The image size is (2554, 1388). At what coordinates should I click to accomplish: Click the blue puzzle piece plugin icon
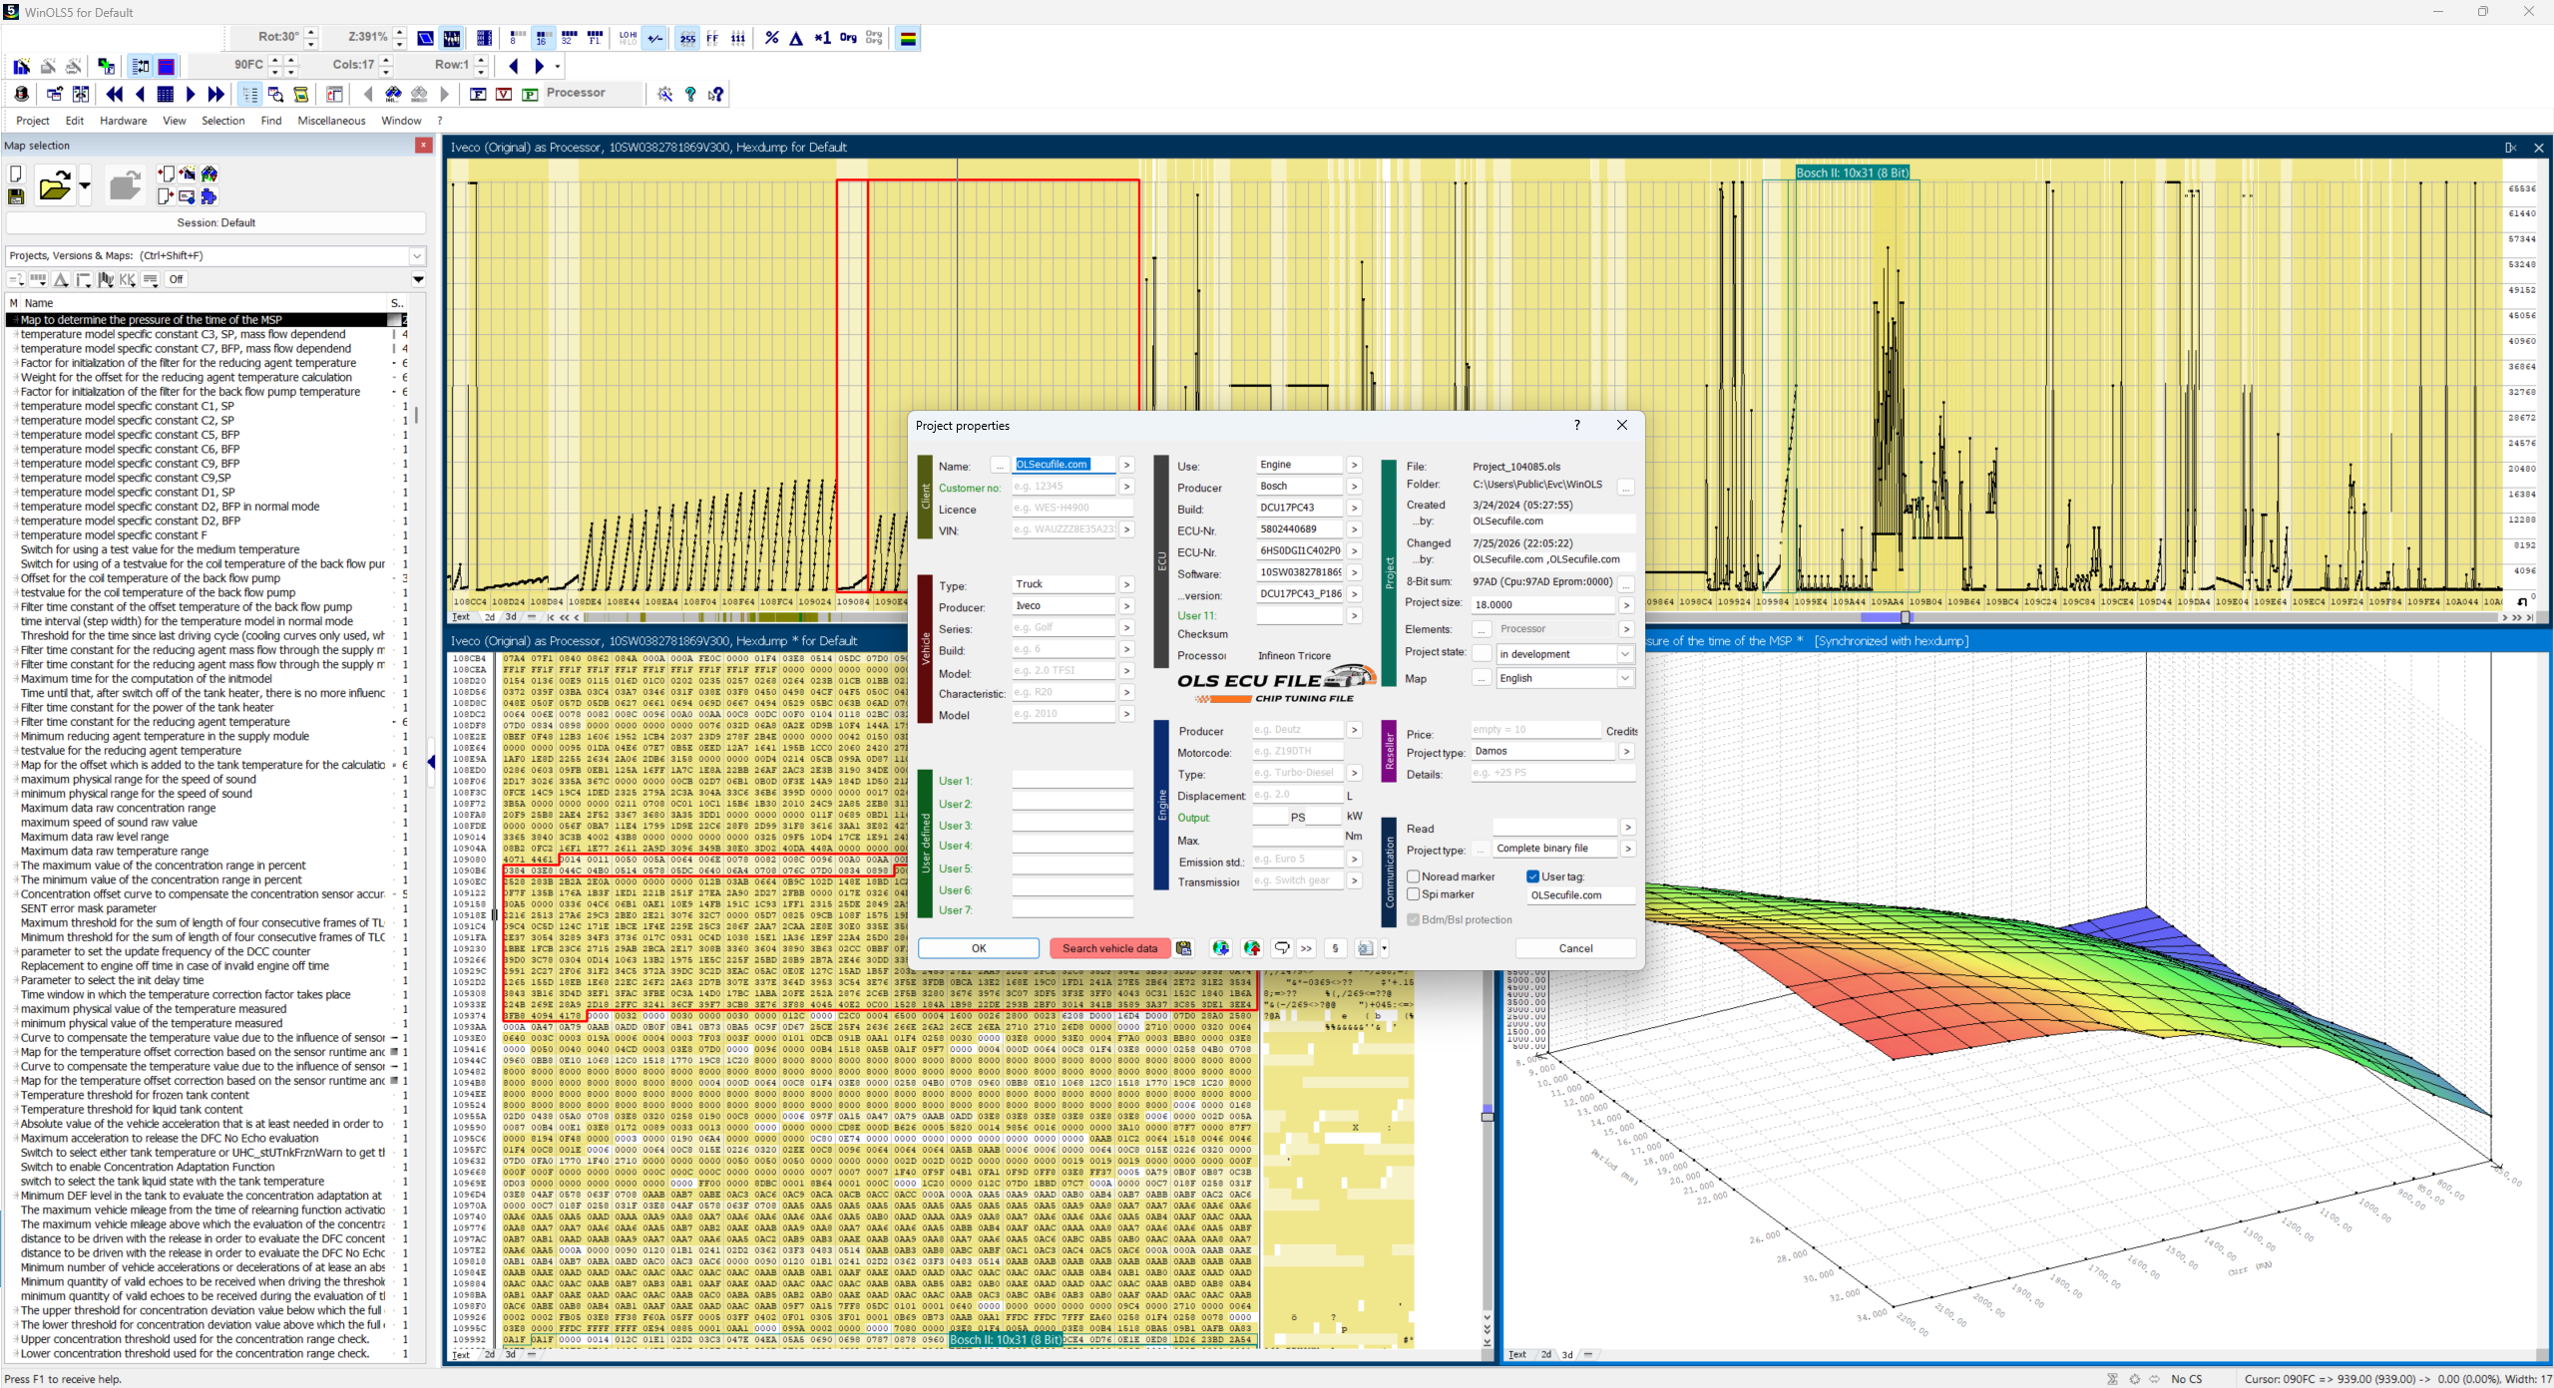[x=209, y=196]
